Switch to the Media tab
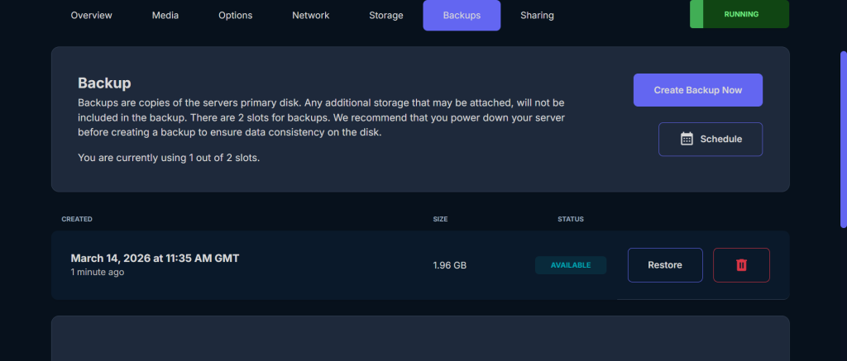The height and width of the screenshot is (361, 847). point(165,16)
